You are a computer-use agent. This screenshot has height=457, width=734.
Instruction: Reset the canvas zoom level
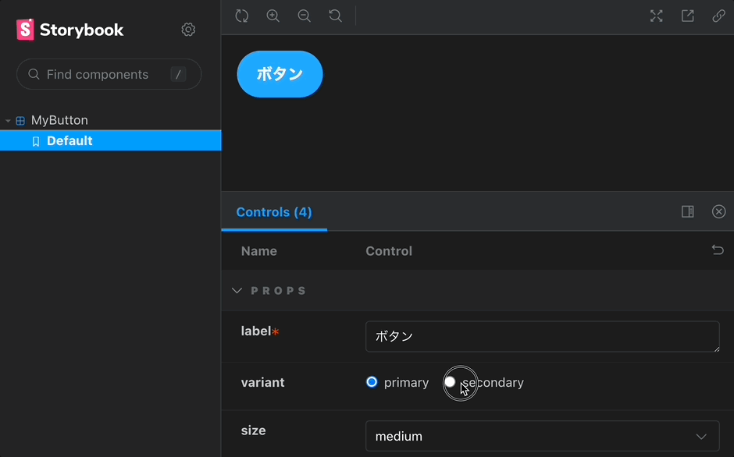click(335, 16)
